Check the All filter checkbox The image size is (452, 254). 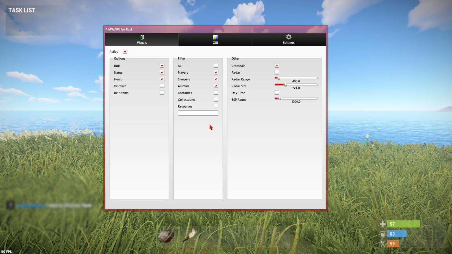216,65
